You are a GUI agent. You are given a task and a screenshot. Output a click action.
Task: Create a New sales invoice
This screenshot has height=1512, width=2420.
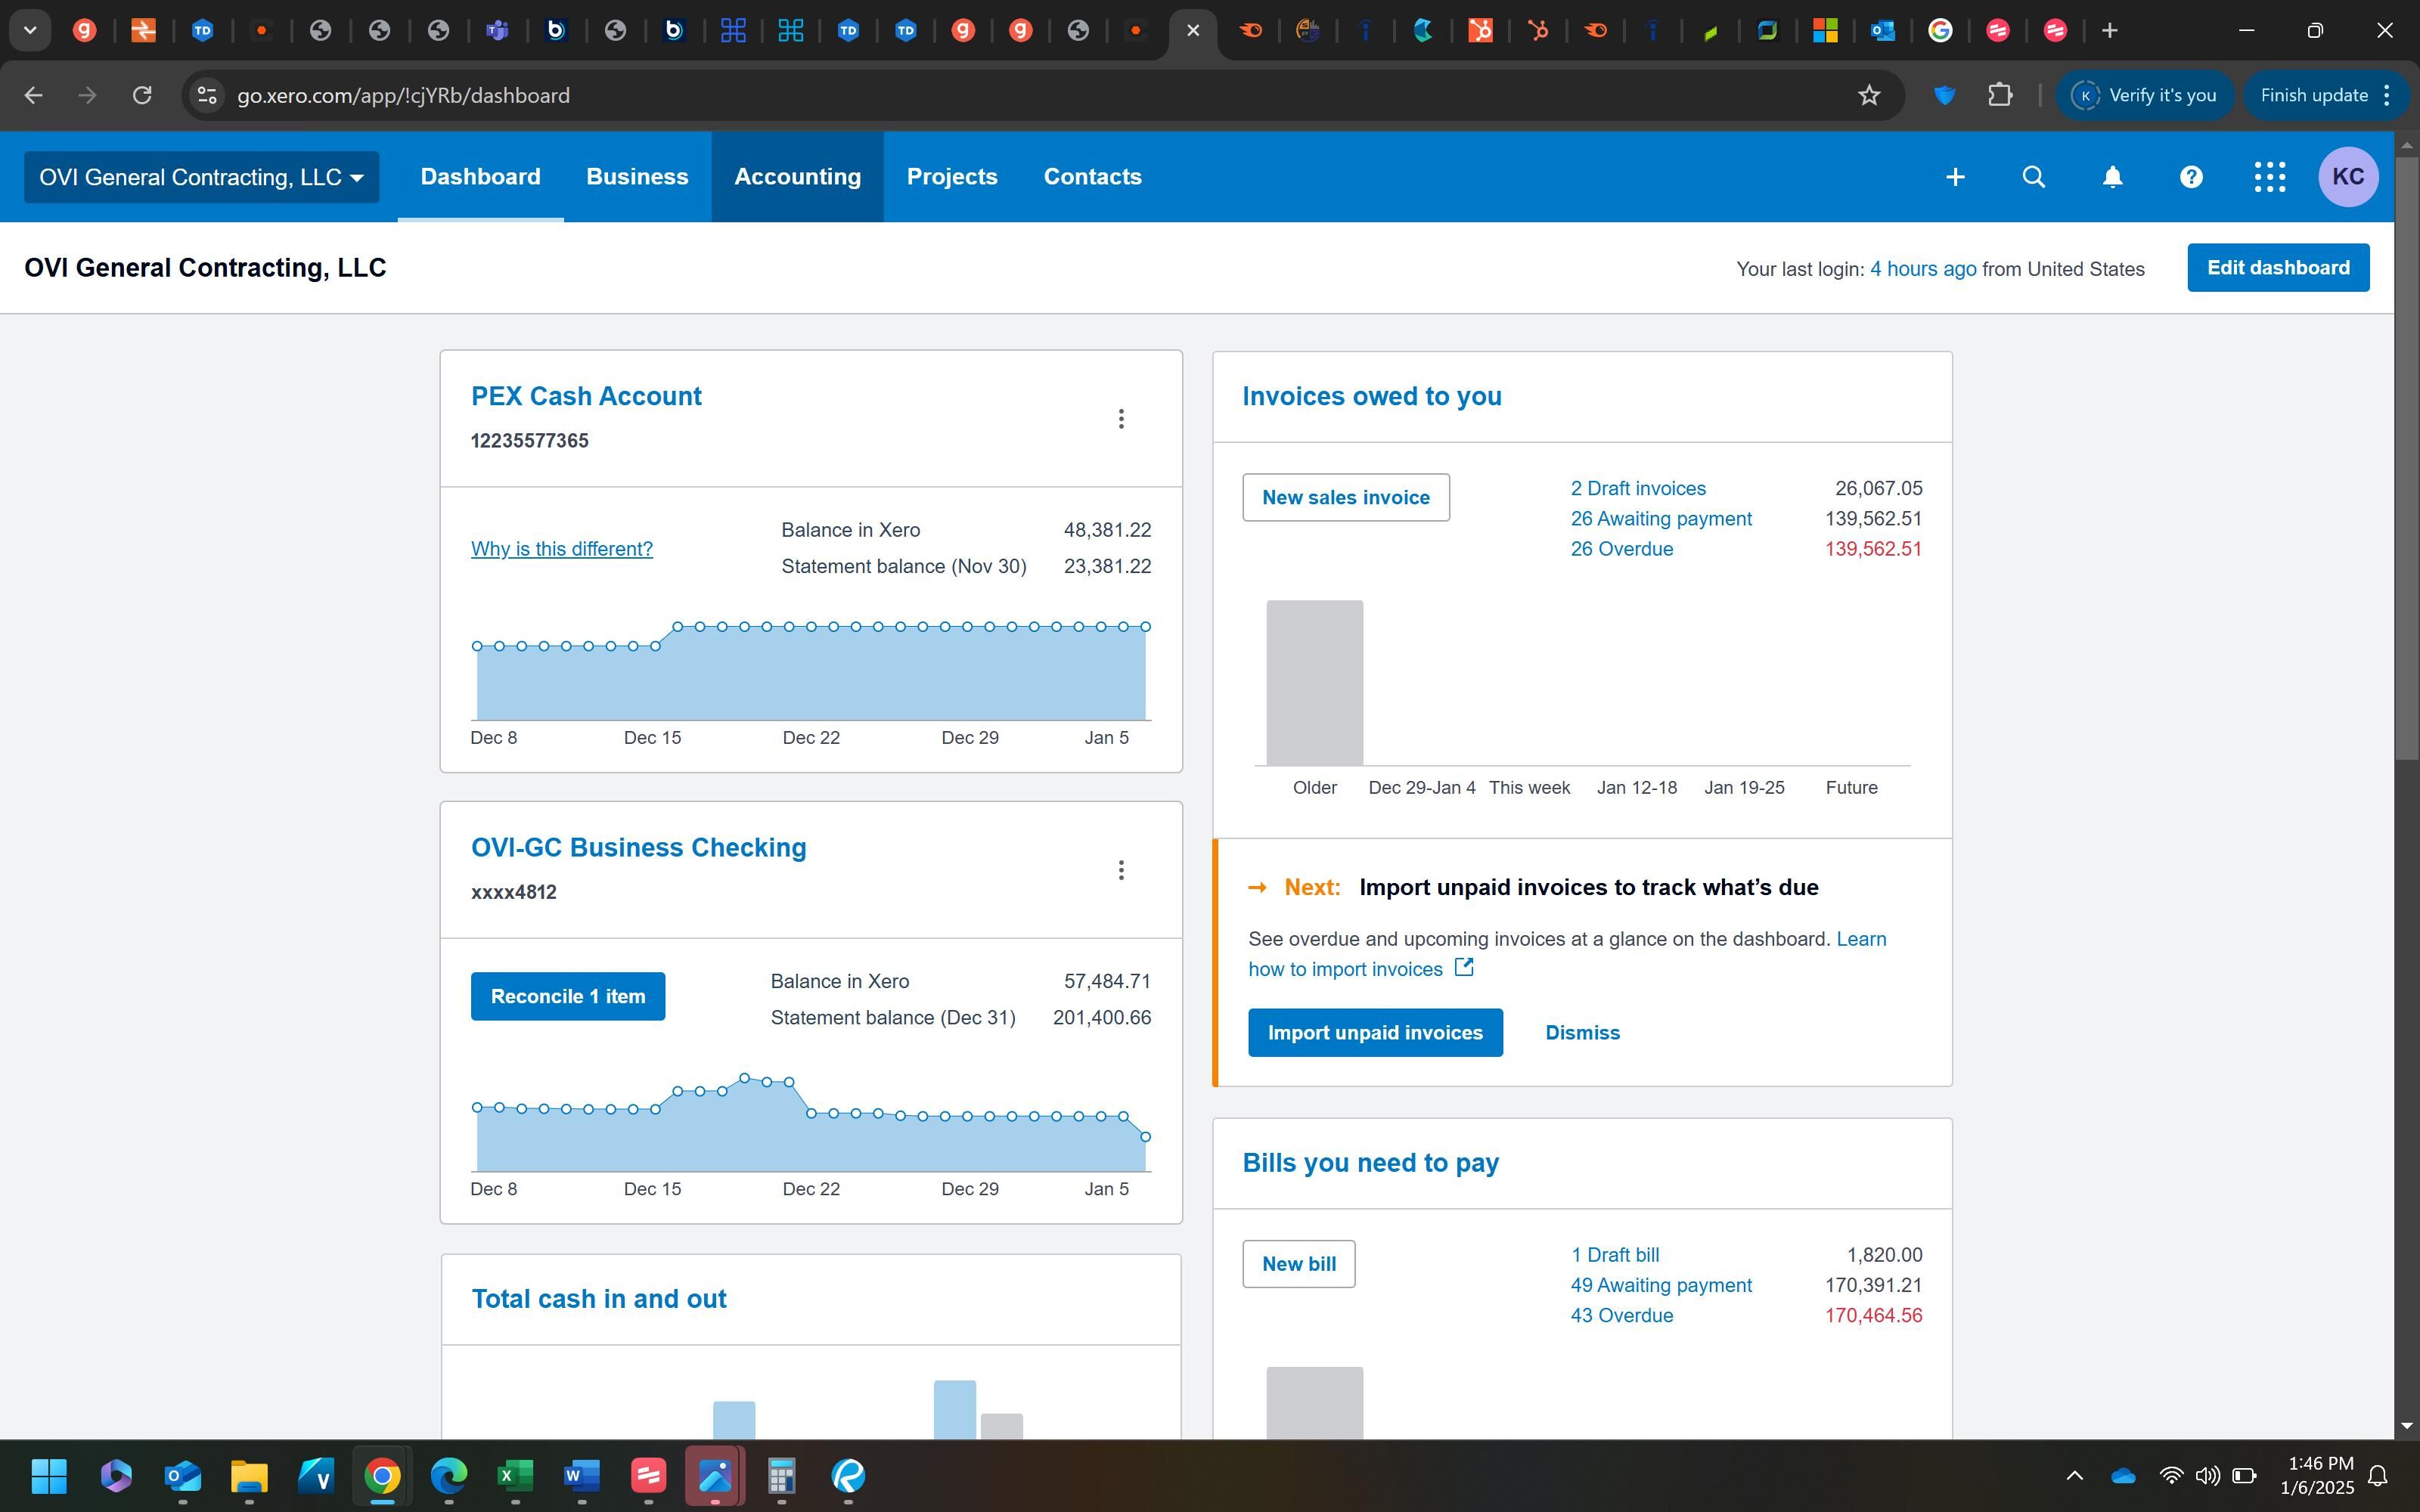click(x=1346, y=497)
